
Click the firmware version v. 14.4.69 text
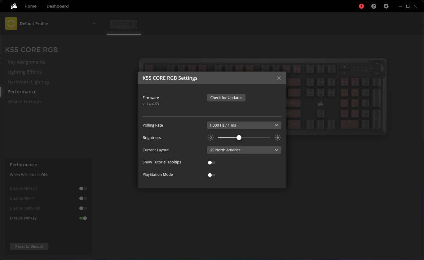tap(151, 104)
